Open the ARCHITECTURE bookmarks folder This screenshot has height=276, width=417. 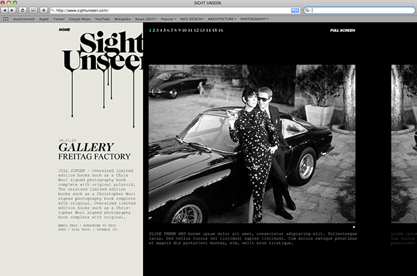pos(222,19)
